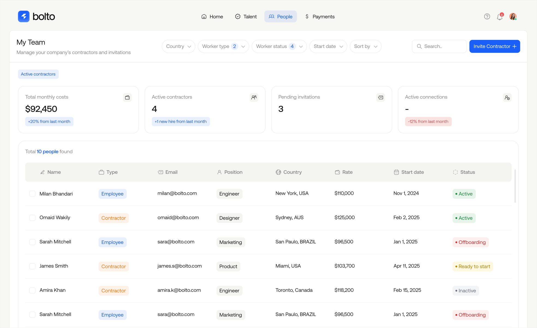
Task: Tick the checkbox for James Smith
Action: point(32,266)
